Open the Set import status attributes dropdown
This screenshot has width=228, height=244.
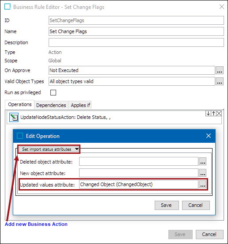[x=49, y=149]
